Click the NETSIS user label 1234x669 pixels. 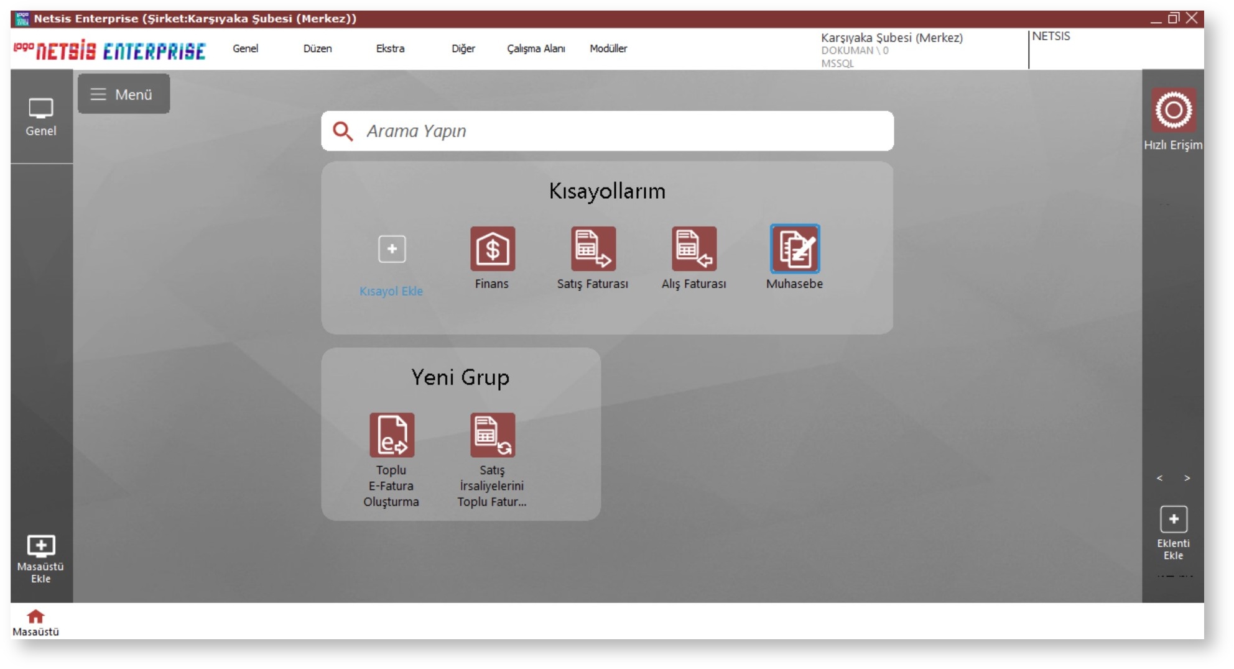coord(1051,36)
